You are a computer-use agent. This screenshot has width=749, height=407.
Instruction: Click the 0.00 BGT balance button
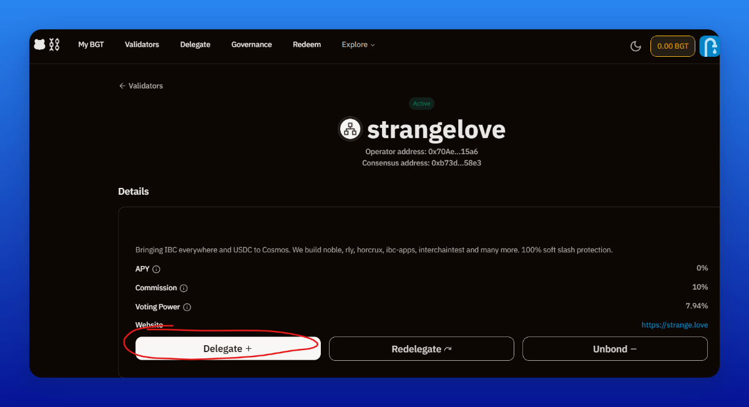[x=672, y=46]
